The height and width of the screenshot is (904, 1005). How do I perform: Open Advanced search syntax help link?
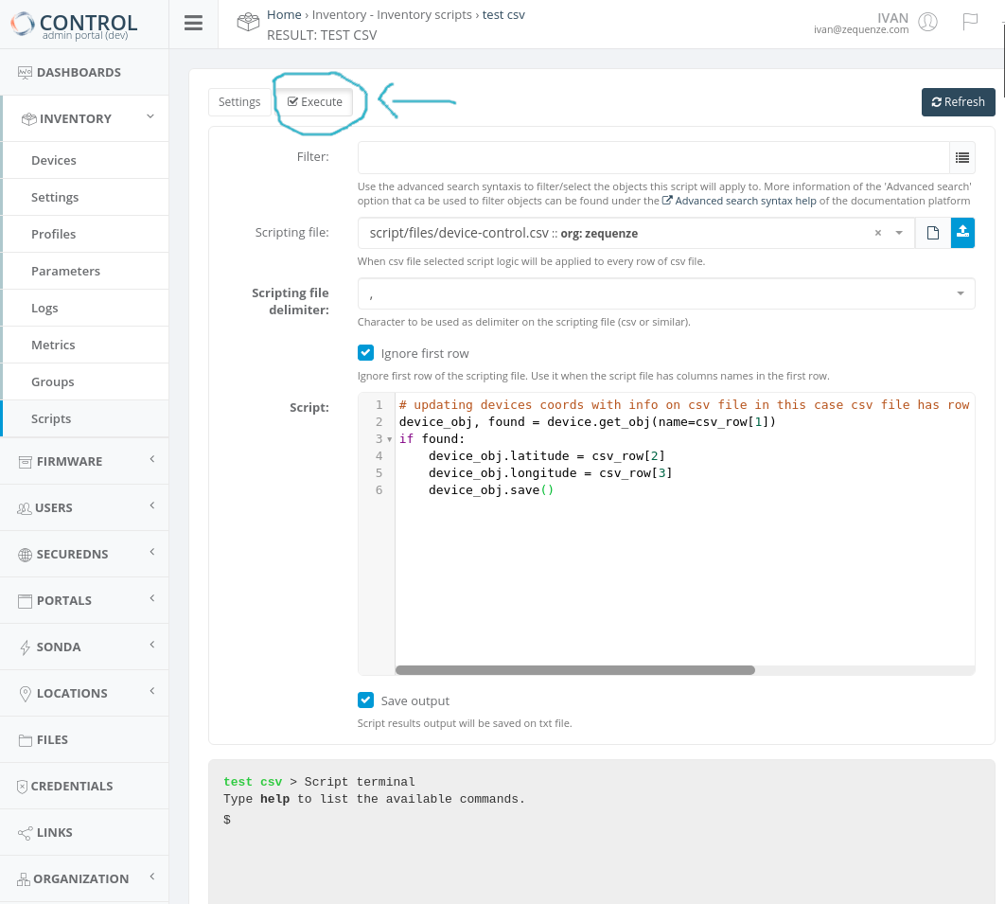click(739, 201)
